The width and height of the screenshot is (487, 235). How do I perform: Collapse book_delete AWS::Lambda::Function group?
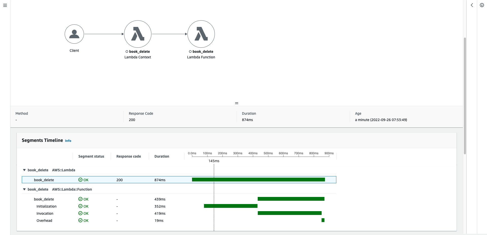tap(24, 189)
